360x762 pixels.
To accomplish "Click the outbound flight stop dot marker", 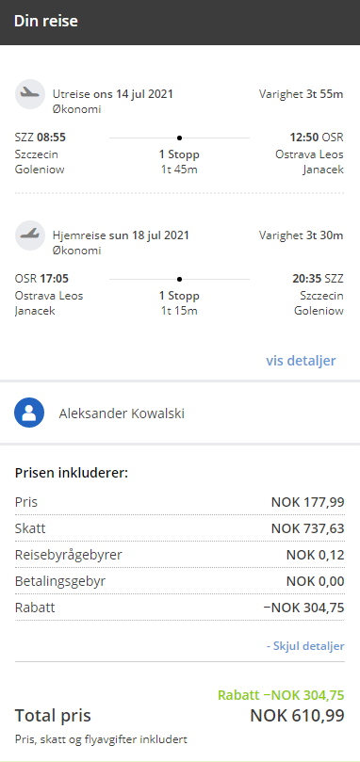I will coord(179,138).
